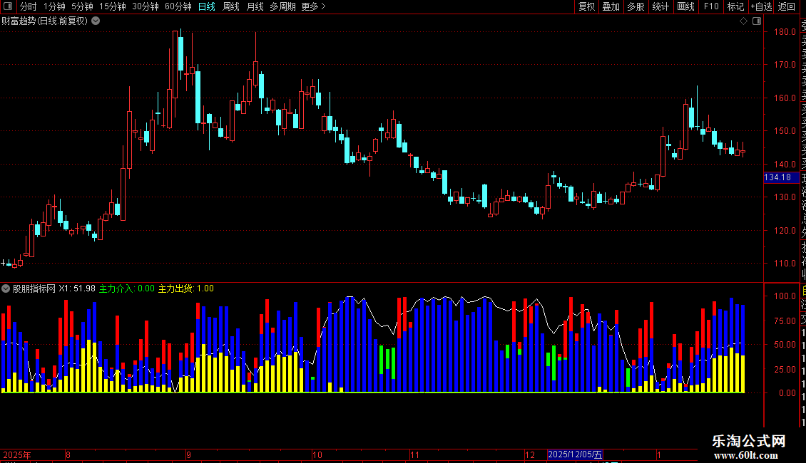Open the 统计 statistics tool
The width and height of the screenshot is (806, 463).
[x=660, y=6]
